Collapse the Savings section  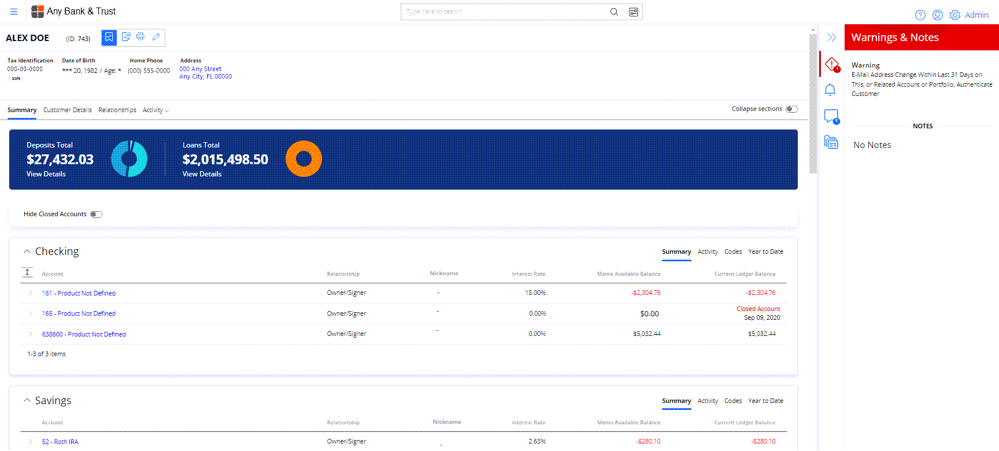pos(27,401)
